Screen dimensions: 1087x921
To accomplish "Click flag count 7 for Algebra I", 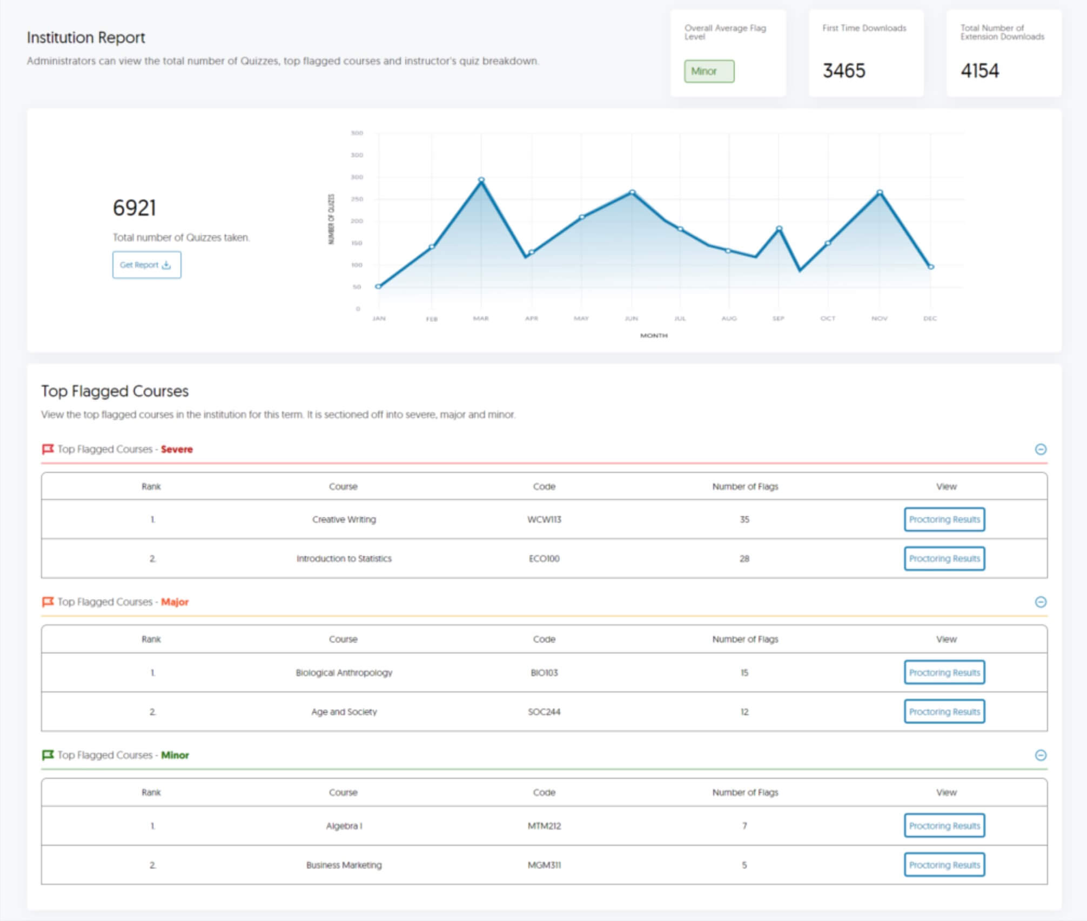I will pyautogui.click(x=744, y=826).
